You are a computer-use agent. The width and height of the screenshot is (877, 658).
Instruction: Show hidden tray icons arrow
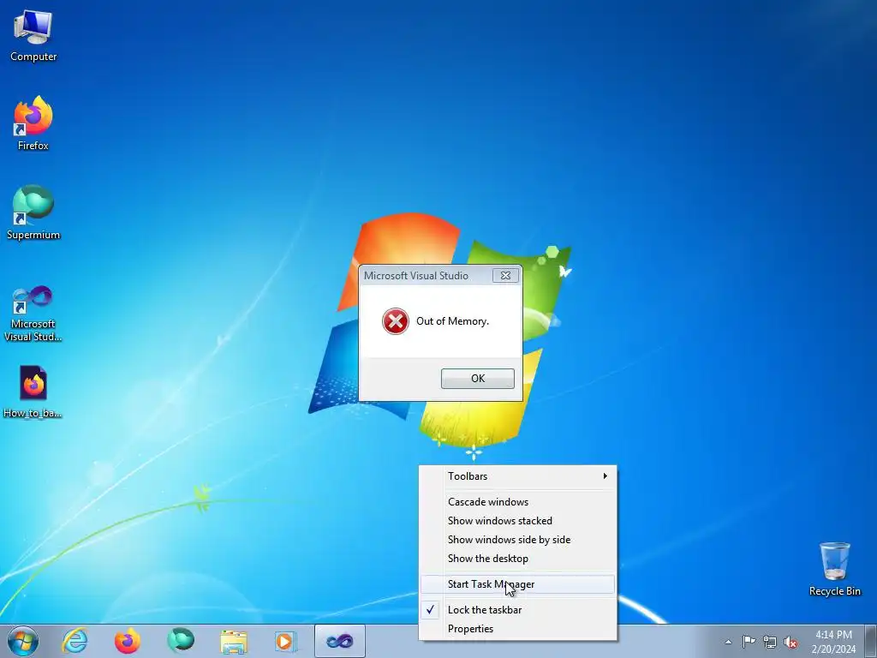coord(728,642)
